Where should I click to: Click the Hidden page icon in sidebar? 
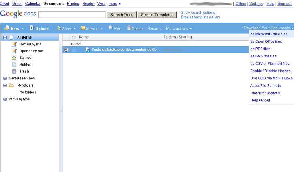[14, 65]
